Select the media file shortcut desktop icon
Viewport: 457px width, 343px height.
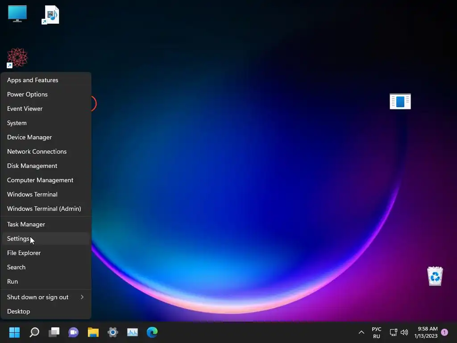point(51,15)
